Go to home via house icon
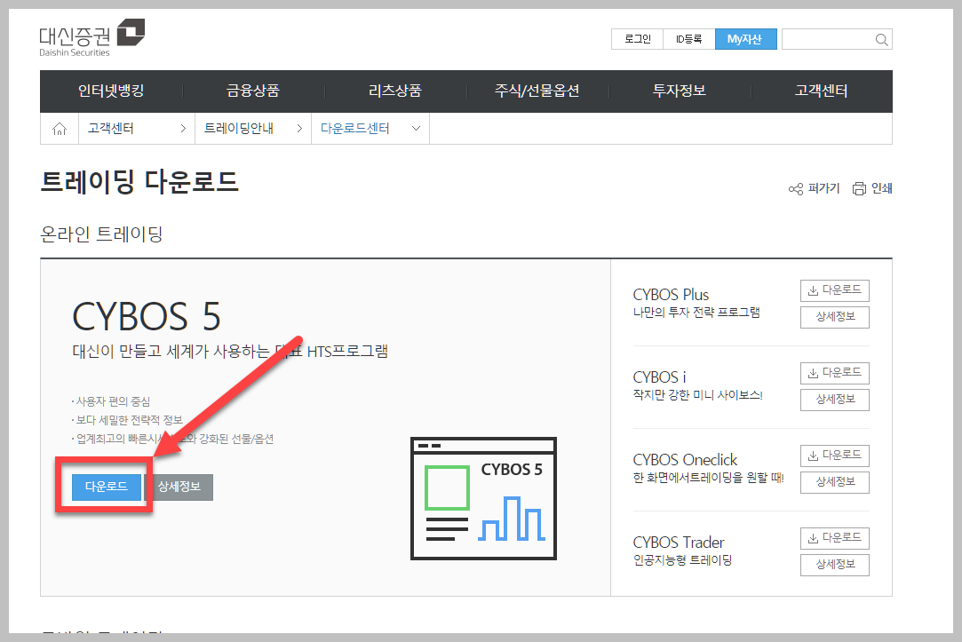Viewport: 962px width, 642px height. 60,129
